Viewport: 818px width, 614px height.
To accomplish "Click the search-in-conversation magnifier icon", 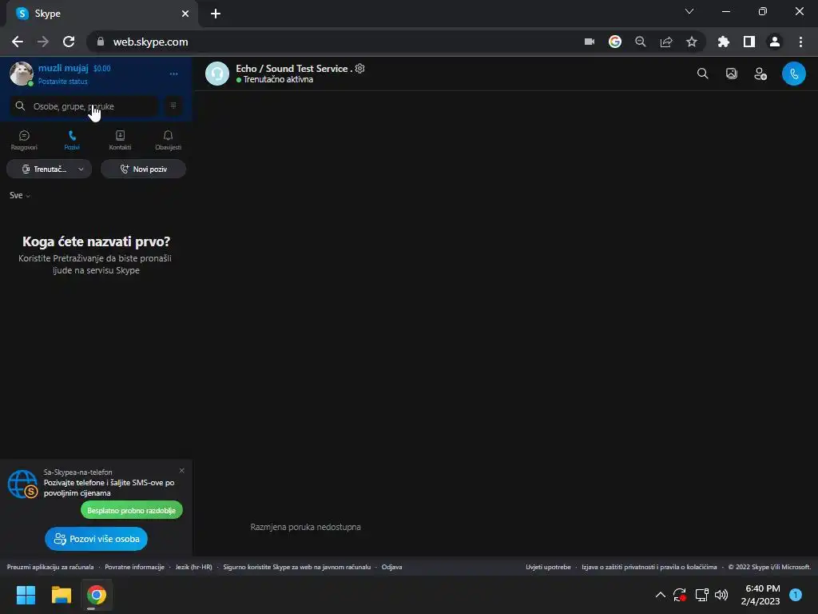I will 703,74.
